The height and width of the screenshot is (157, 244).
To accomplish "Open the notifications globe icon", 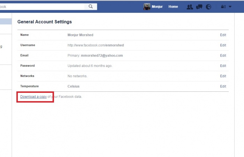I will (x=208, y=7).
